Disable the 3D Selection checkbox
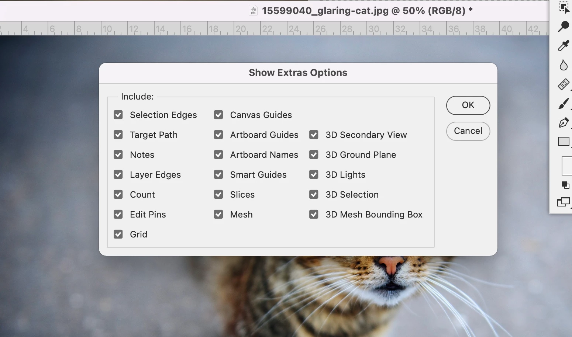Image resolution: width=572 pixels, height=337 pixels. pos(314,195)
